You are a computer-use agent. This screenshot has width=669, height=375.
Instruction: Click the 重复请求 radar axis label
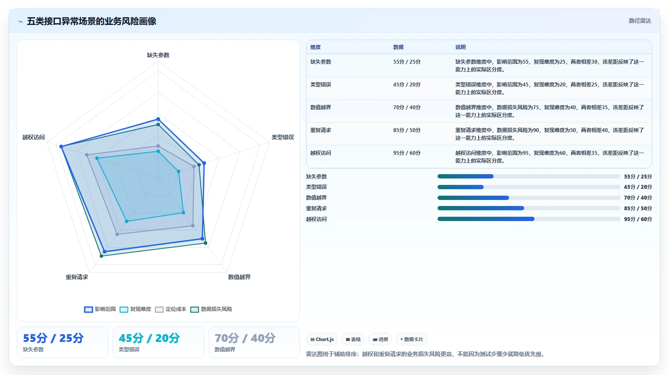pos(77,277)
